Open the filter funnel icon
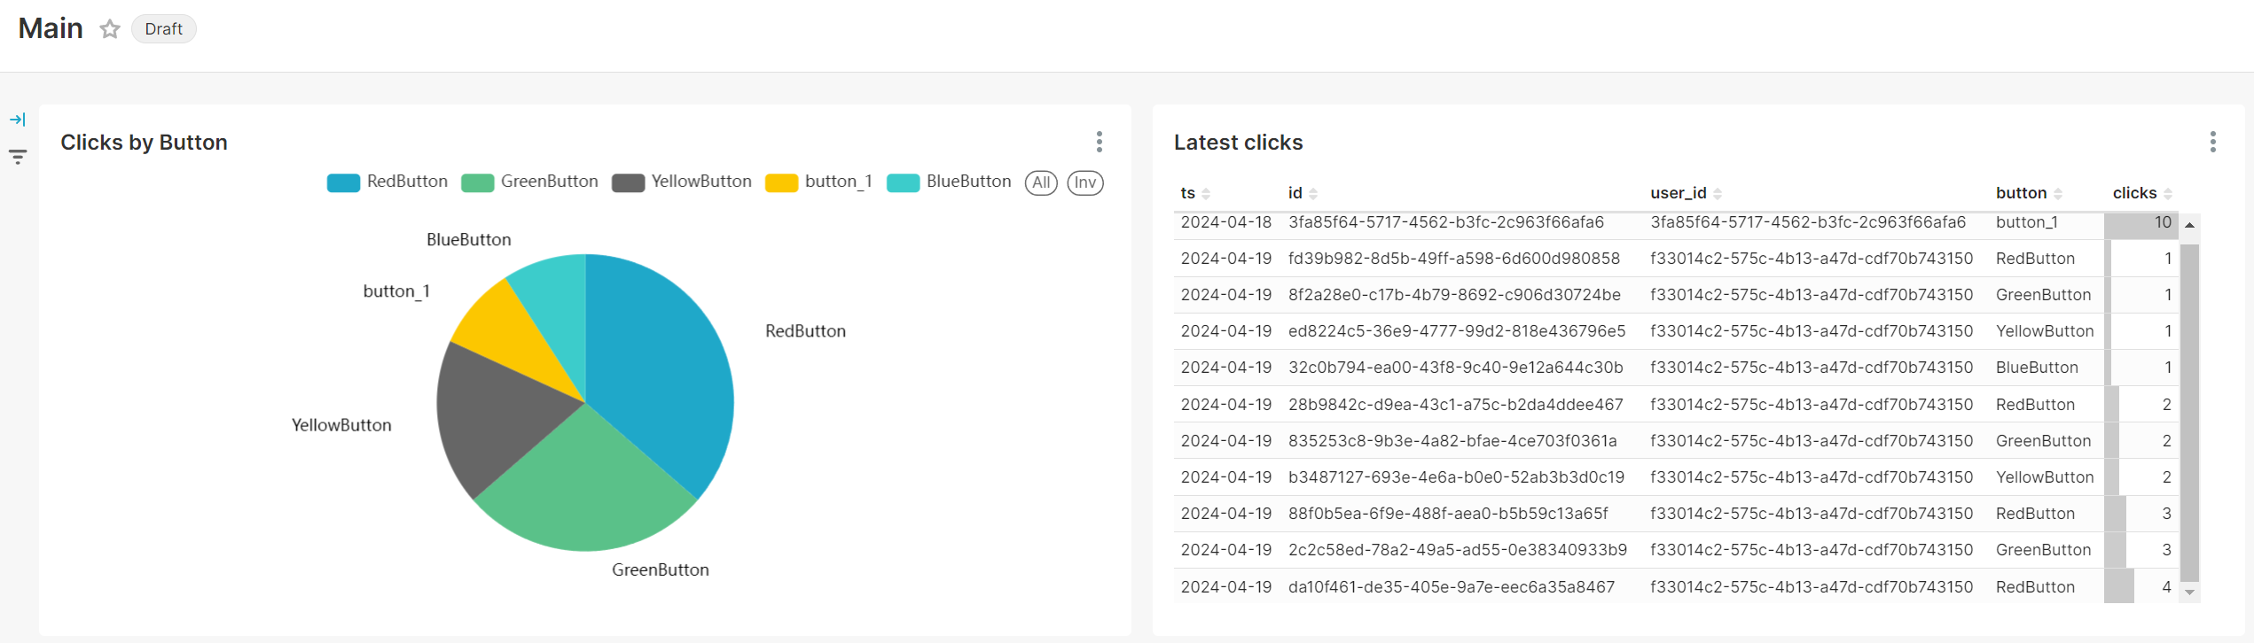The width and height of the screenshot is (2254, 643). pos(18,157)
